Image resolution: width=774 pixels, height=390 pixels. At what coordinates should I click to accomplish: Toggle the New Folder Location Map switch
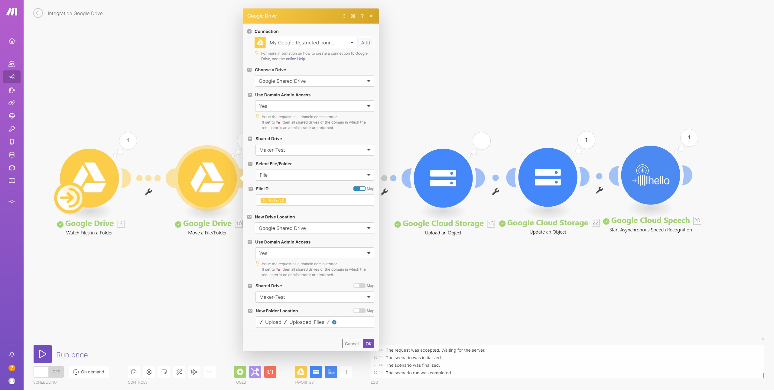click(x=359, y=311)
